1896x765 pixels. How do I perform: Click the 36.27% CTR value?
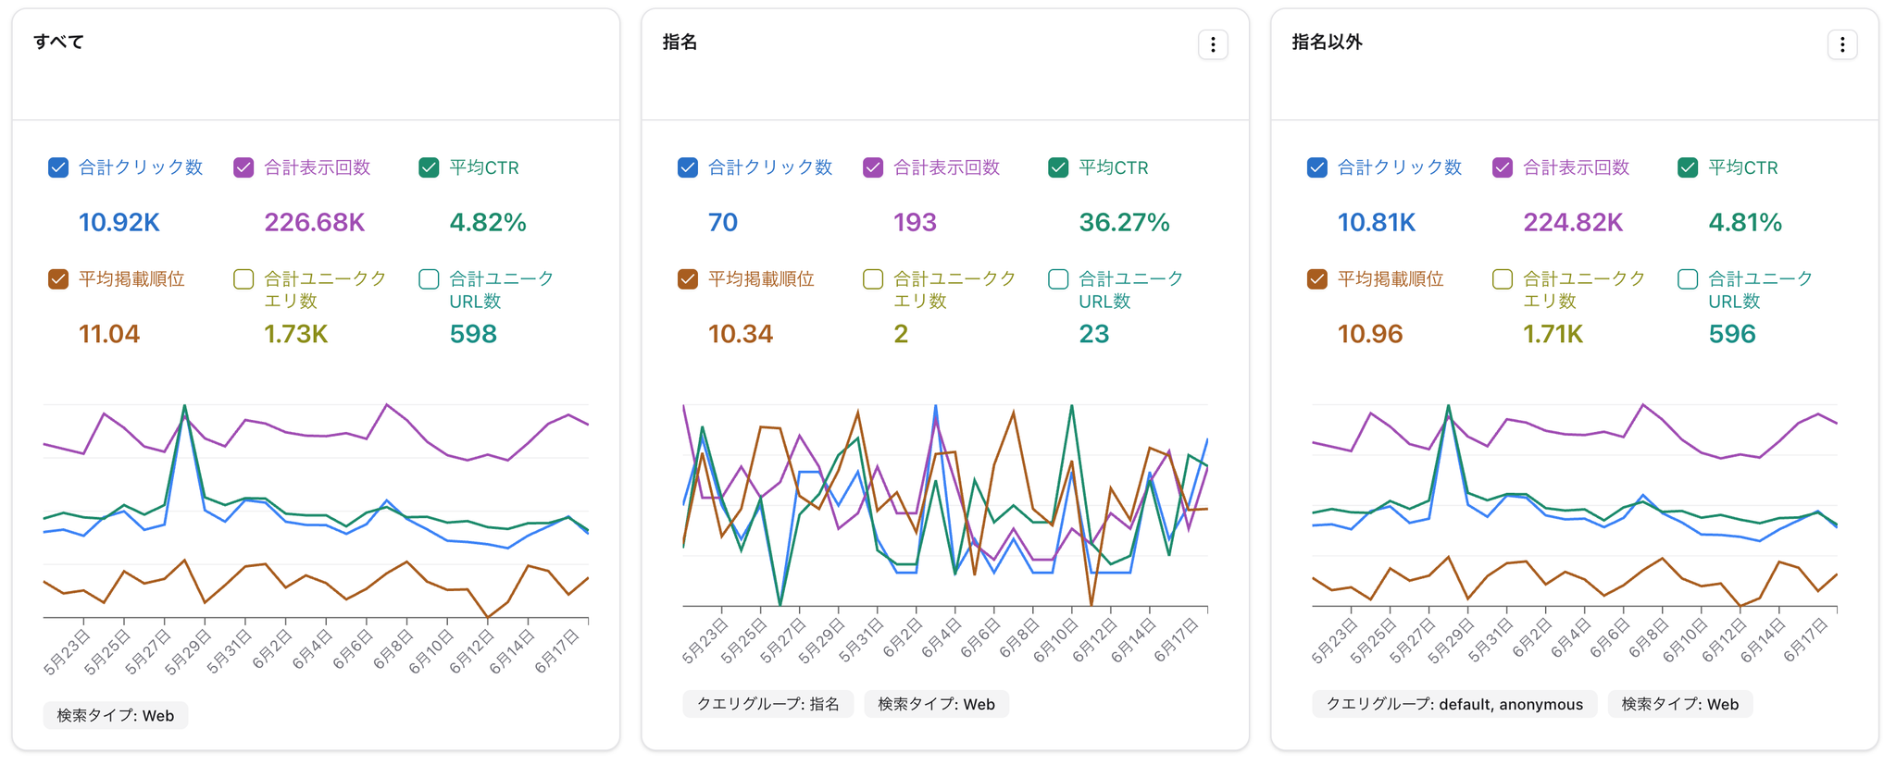tap(1125, 222)
